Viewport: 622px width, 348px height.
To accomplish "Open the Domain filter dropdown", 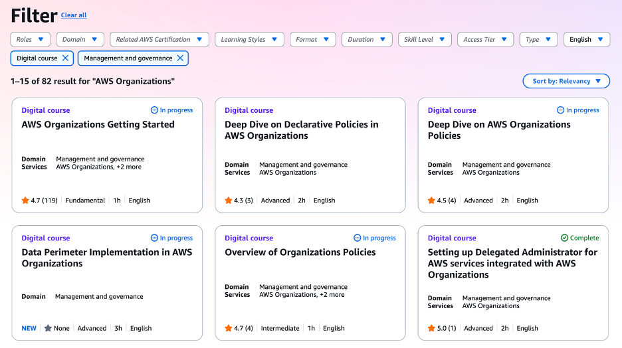I will pyautogui.click(x=80, y=40).
